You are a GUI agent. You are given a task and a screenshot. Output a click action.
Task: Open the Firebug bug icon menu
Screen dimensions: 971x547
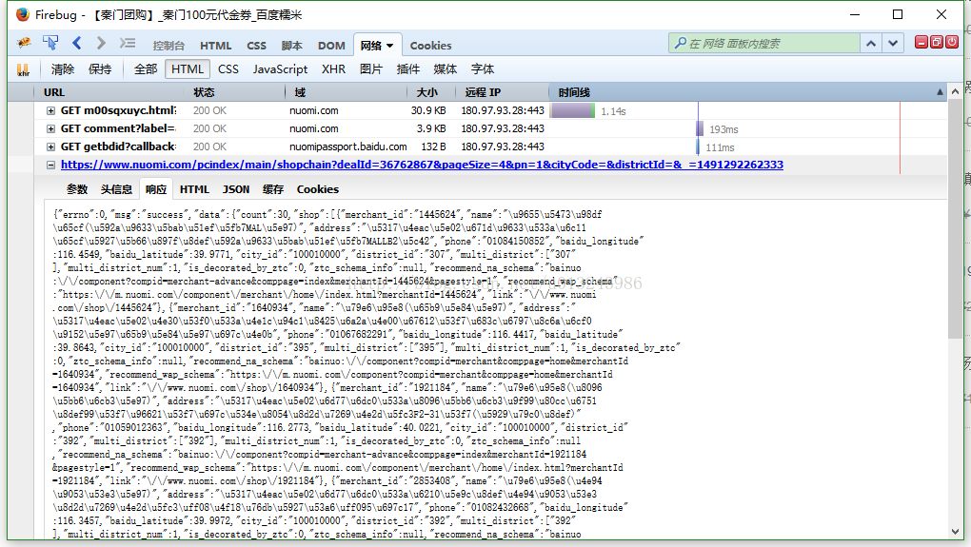point(24,43)
